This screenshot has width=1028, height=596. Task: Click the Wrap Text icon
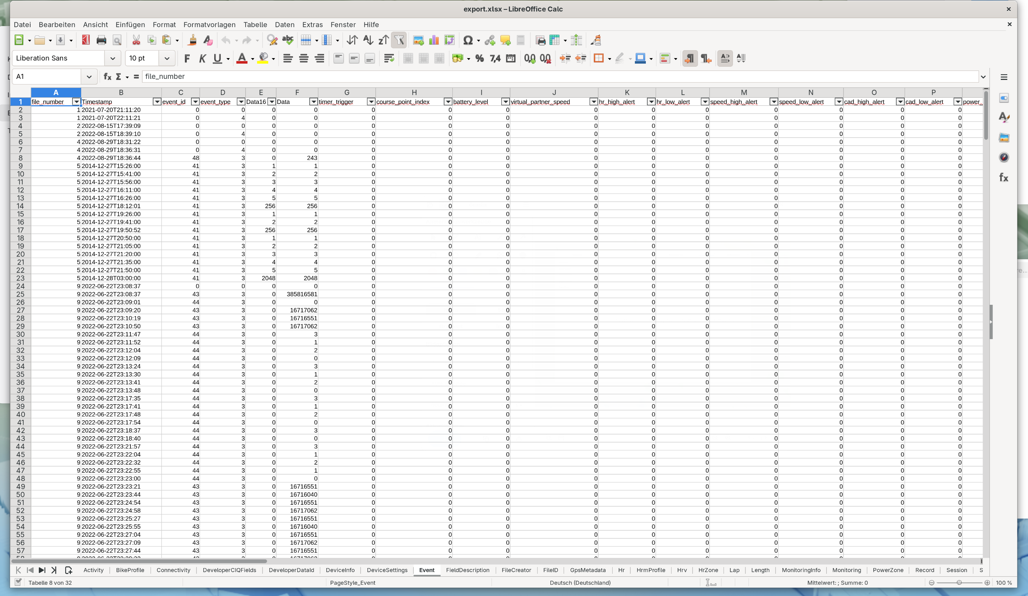point(389,58)
